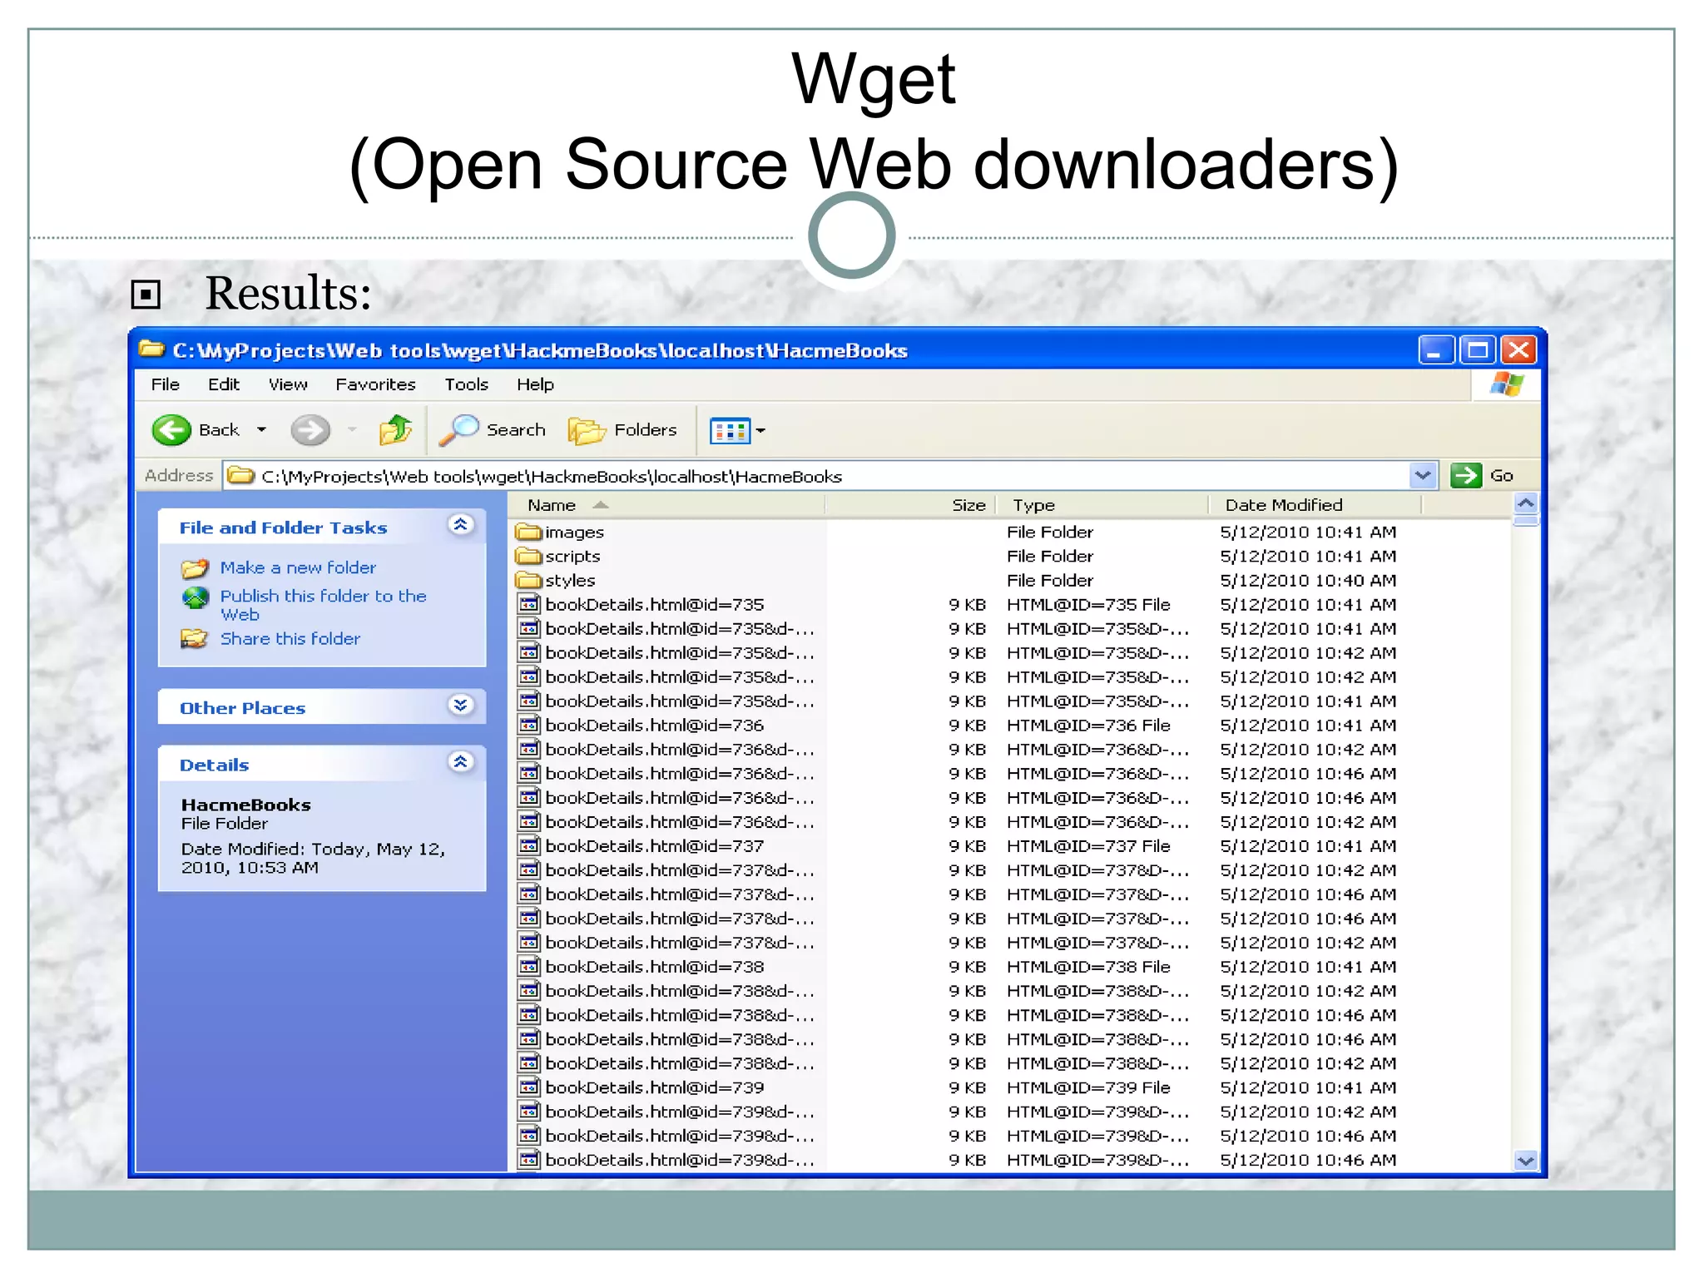Click the scrollbar up arrow

tap(1526, 503)
